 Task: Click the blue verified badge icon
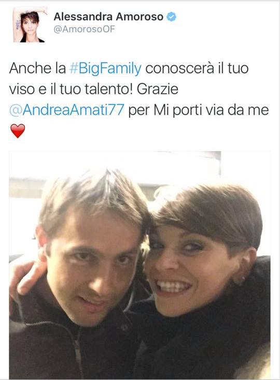172,17
